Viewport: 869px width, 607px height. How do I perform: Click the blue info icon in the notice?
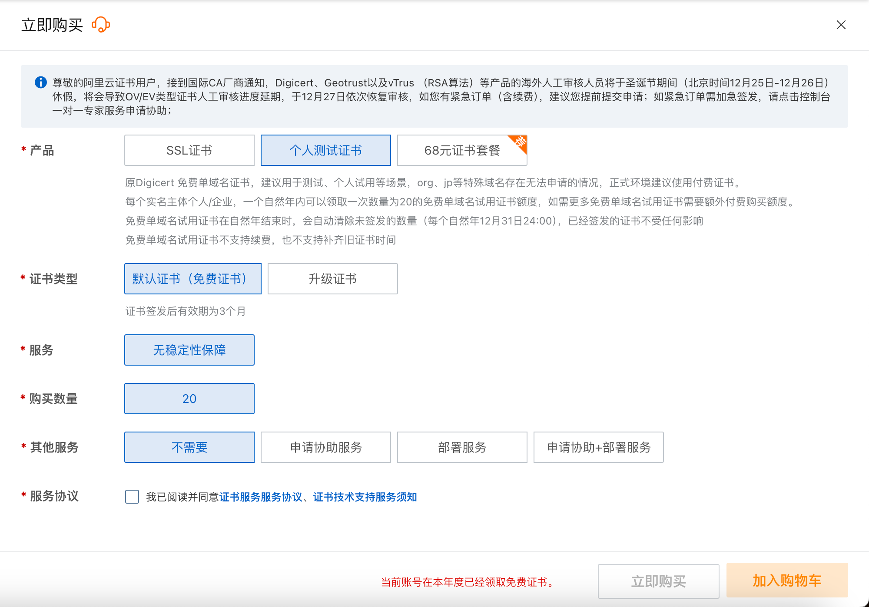click(x=41, y=82)
